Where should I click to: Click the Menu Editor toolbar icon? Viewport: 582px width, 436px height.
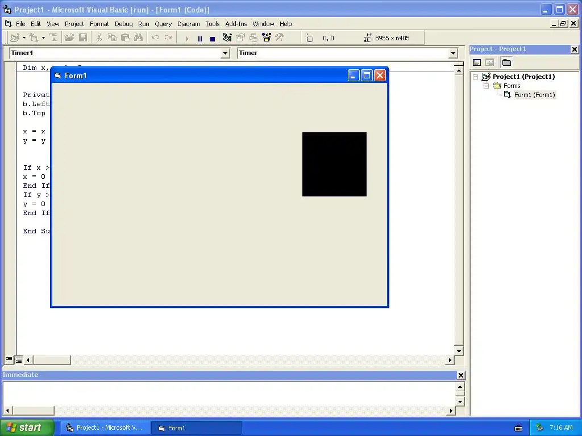tap(54, 38)
